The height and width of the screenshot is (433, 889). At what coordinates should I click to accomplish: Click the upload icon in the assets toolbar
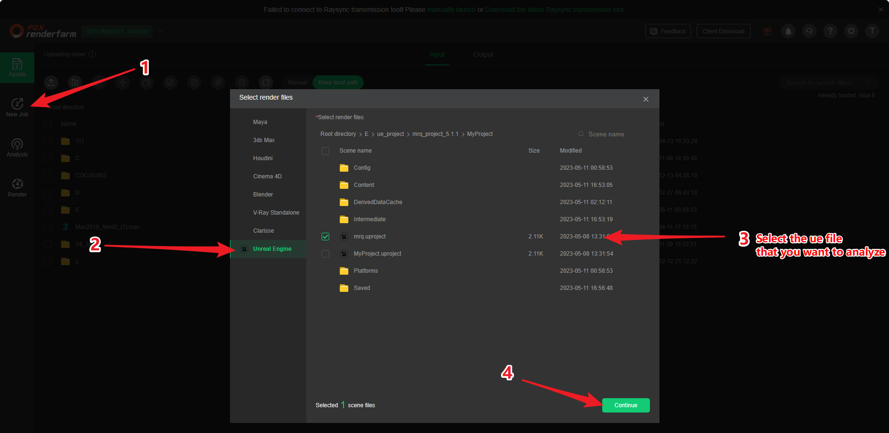pyautogui.click(x=51, y=82)
